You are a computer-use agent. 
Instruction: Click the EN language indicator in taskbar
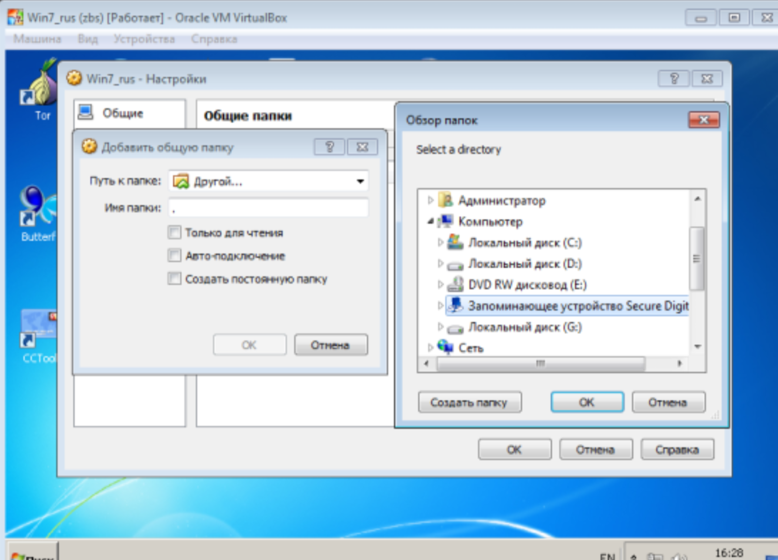click(608, 556)
